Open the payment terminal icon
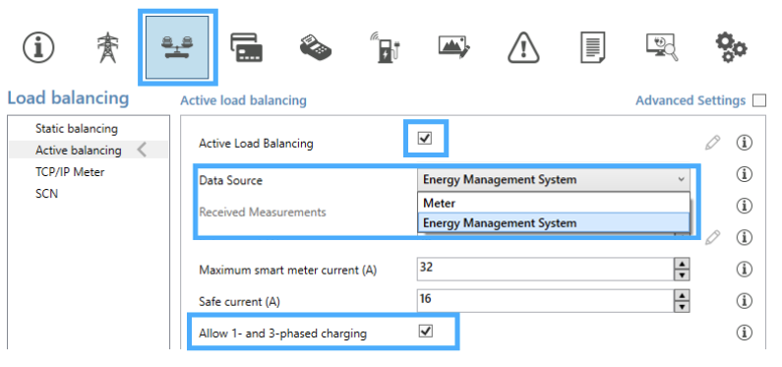The image size is (782, 367). point(316,47)
